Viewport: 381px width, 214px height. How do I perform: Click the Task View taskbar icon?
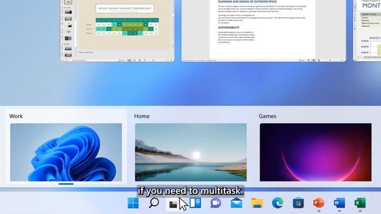173,204
